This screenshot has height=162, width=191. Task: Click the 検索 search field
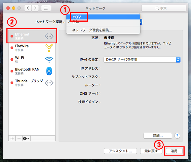pos(164,8)
